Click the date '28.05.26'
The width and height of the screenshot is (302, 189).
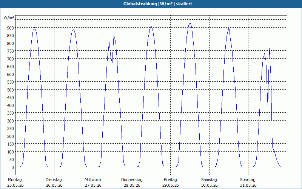click(132, 185)
